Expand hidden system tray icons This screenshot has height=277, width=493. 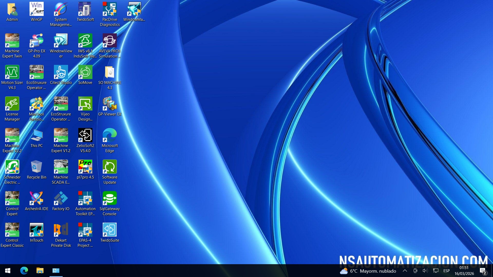click(405, 271)
